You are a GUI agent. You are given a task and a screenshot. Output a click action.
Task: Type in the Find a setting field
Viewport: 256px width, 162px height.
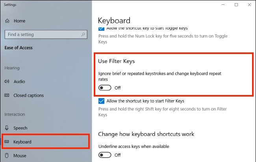tap(41, 34)
